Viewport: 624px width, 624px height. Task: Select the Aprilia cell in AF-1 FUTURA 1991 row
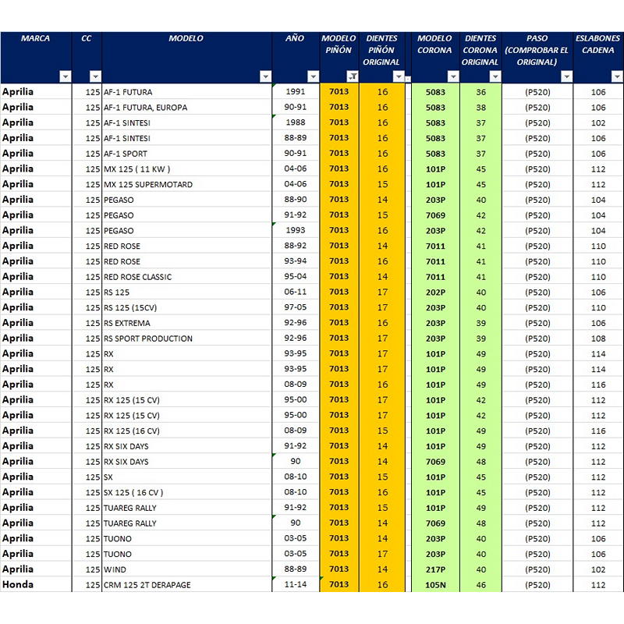point(36,92)
